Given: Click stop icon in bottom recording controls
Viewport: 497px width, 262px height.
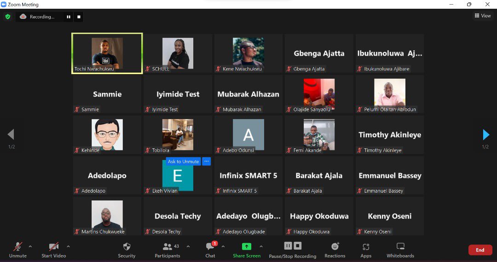Looking at the screenshot, I should [297, 245].
